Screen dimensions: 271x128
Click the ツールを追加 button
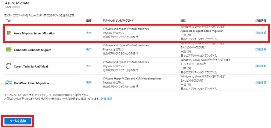[x=18, y=121]
